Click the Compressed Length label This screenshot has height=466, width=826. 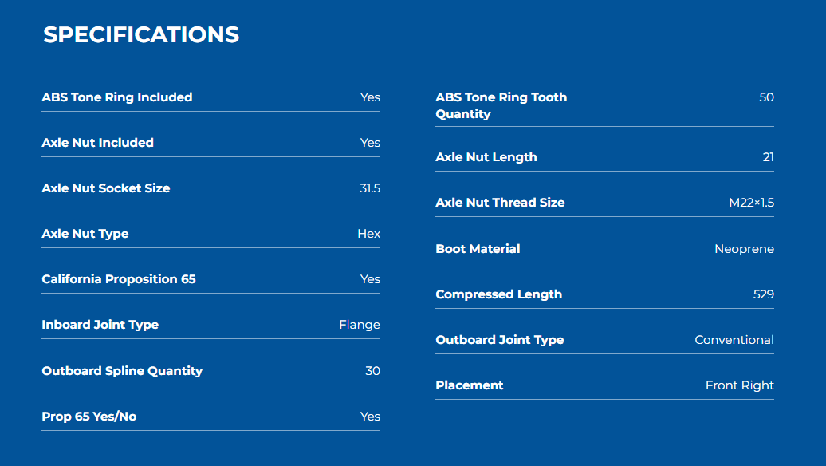(x=498, y=294)
